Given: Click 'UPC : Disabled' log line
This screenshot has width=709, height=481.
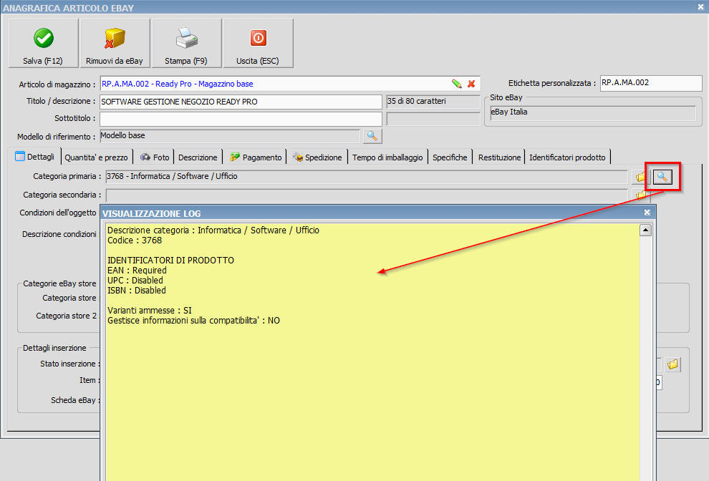Looking at the screenshot, I should click(135, 281).
